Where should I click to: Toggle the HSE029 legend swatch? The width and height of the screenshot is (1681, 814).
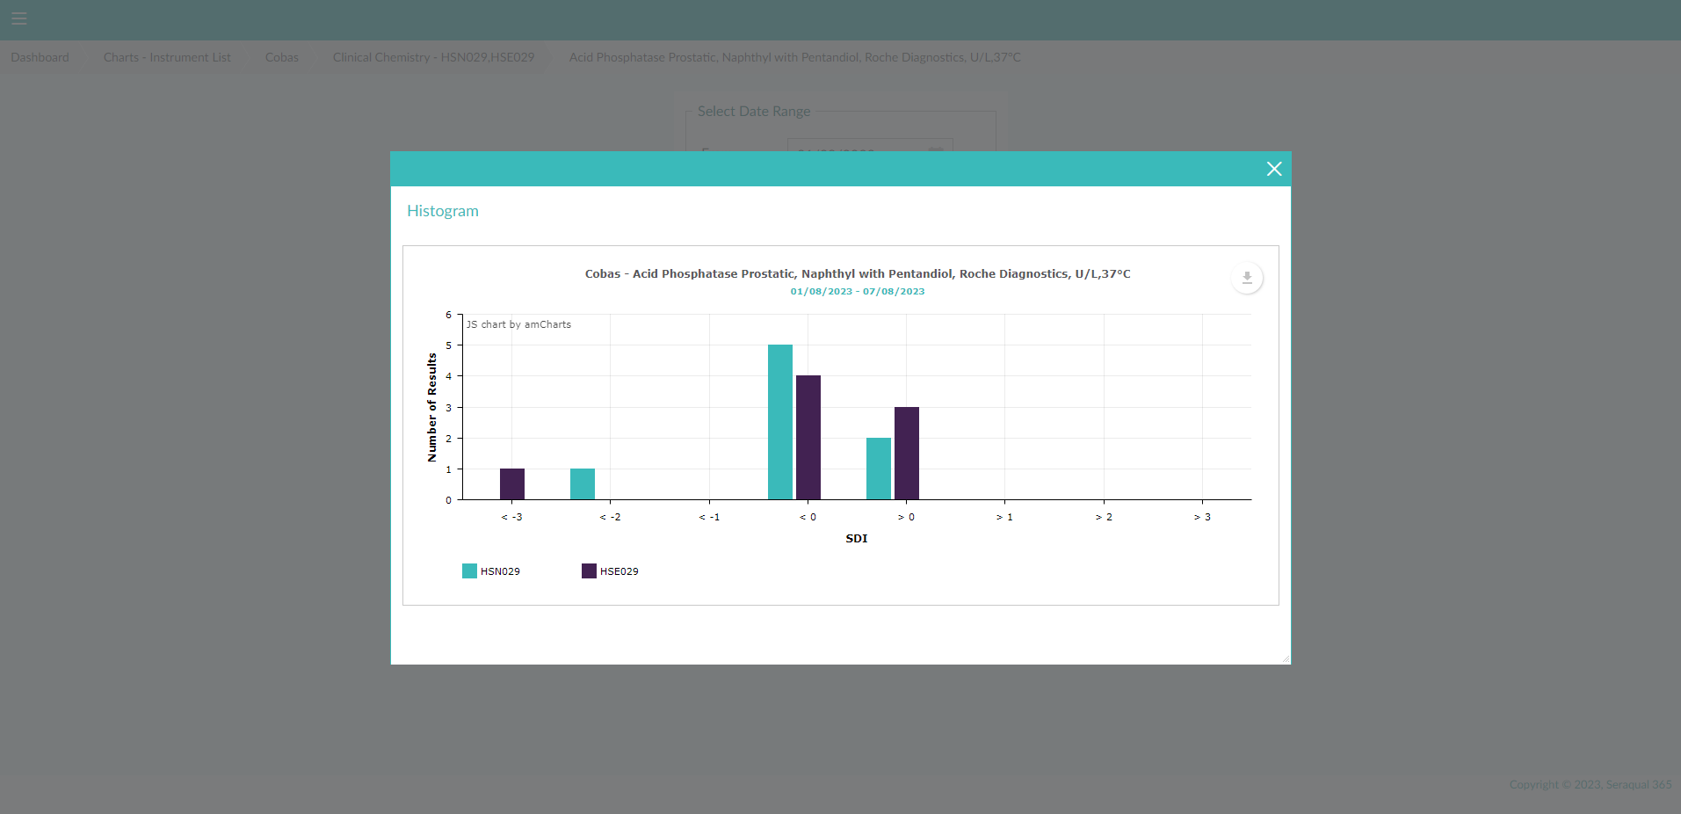tap(589, 571)
